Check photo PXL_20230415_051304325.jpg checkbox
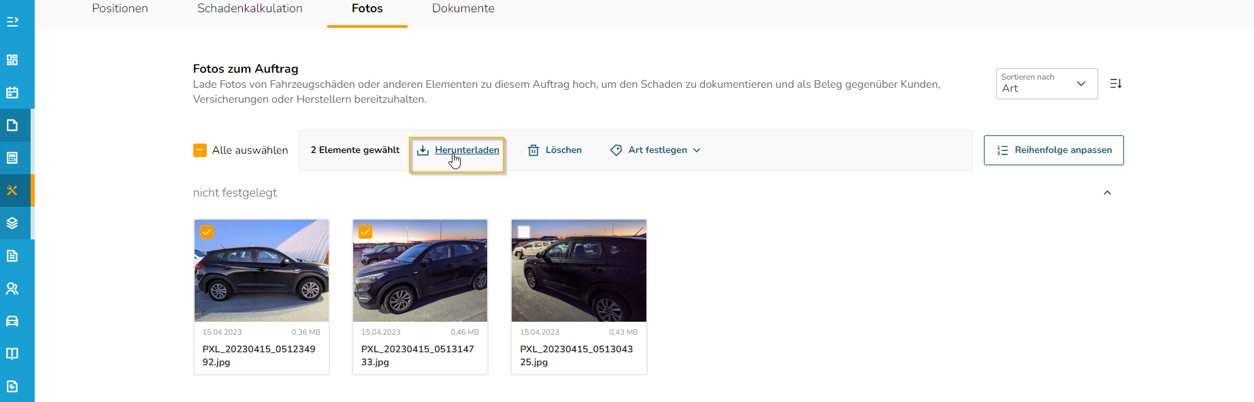Viewport: 1254px width, 402px height. click(x=524, y=232)
